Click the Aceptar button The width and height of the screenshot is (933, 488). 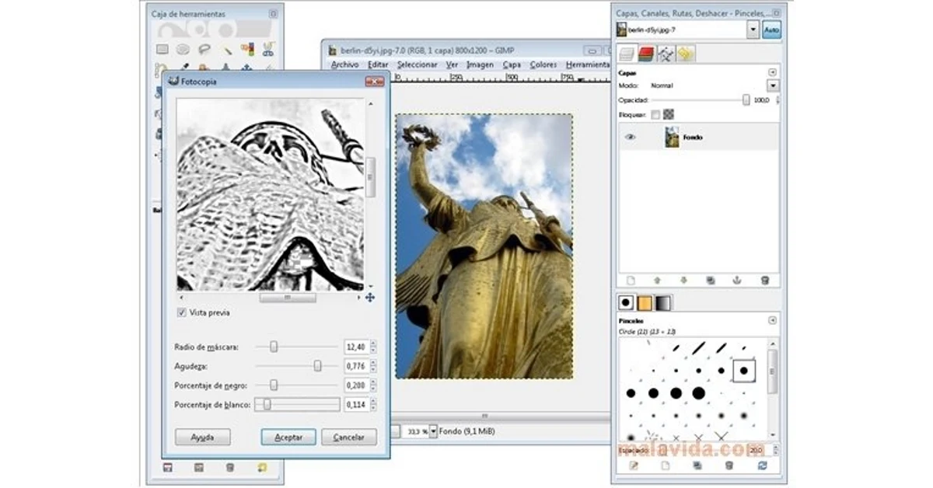pyautogui.click(x=288, y=437)
